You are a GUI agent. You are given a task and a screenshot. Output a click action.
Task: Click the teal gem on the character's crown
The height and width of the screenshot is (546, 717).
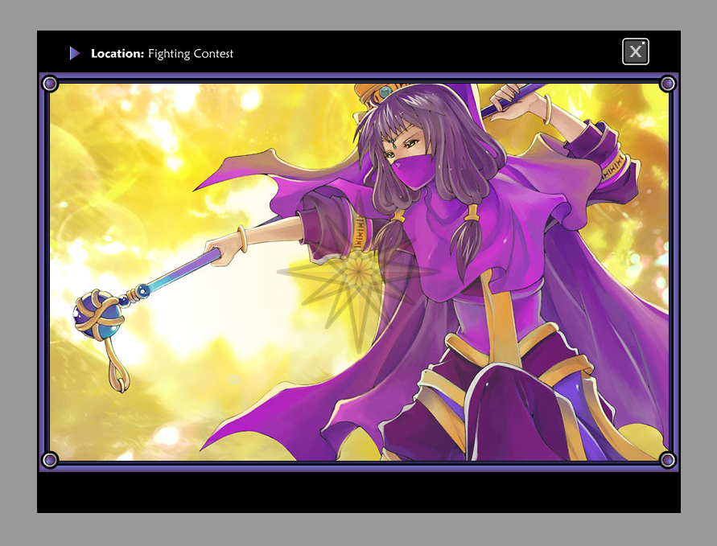point(385,92)
